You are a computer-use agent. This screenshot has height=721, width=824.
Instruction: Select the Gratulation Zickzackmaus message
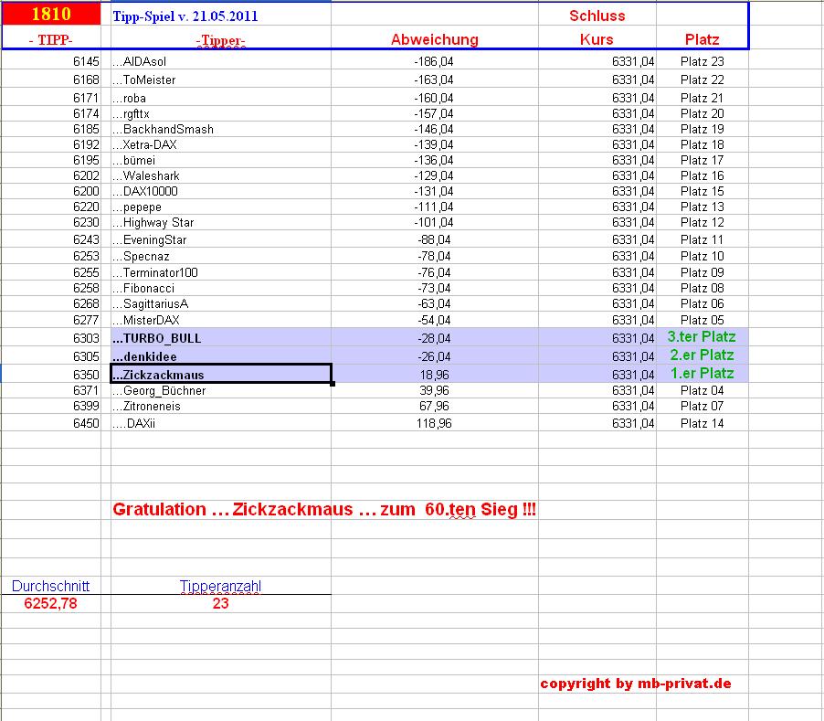pyautogui.click(x=324, y=509)
